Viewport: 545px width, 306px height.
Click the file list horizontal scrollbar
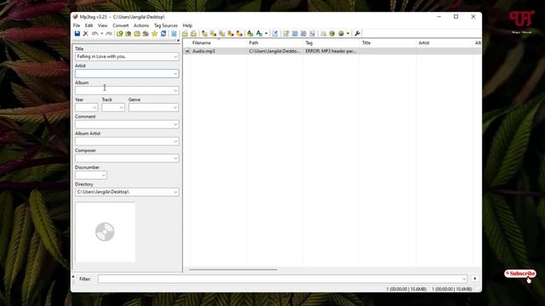233,269
